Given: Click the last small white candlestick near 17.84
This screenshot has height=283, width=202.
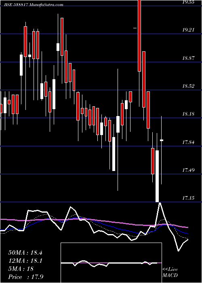Looking at the screenshot, I should coord(162,140).
